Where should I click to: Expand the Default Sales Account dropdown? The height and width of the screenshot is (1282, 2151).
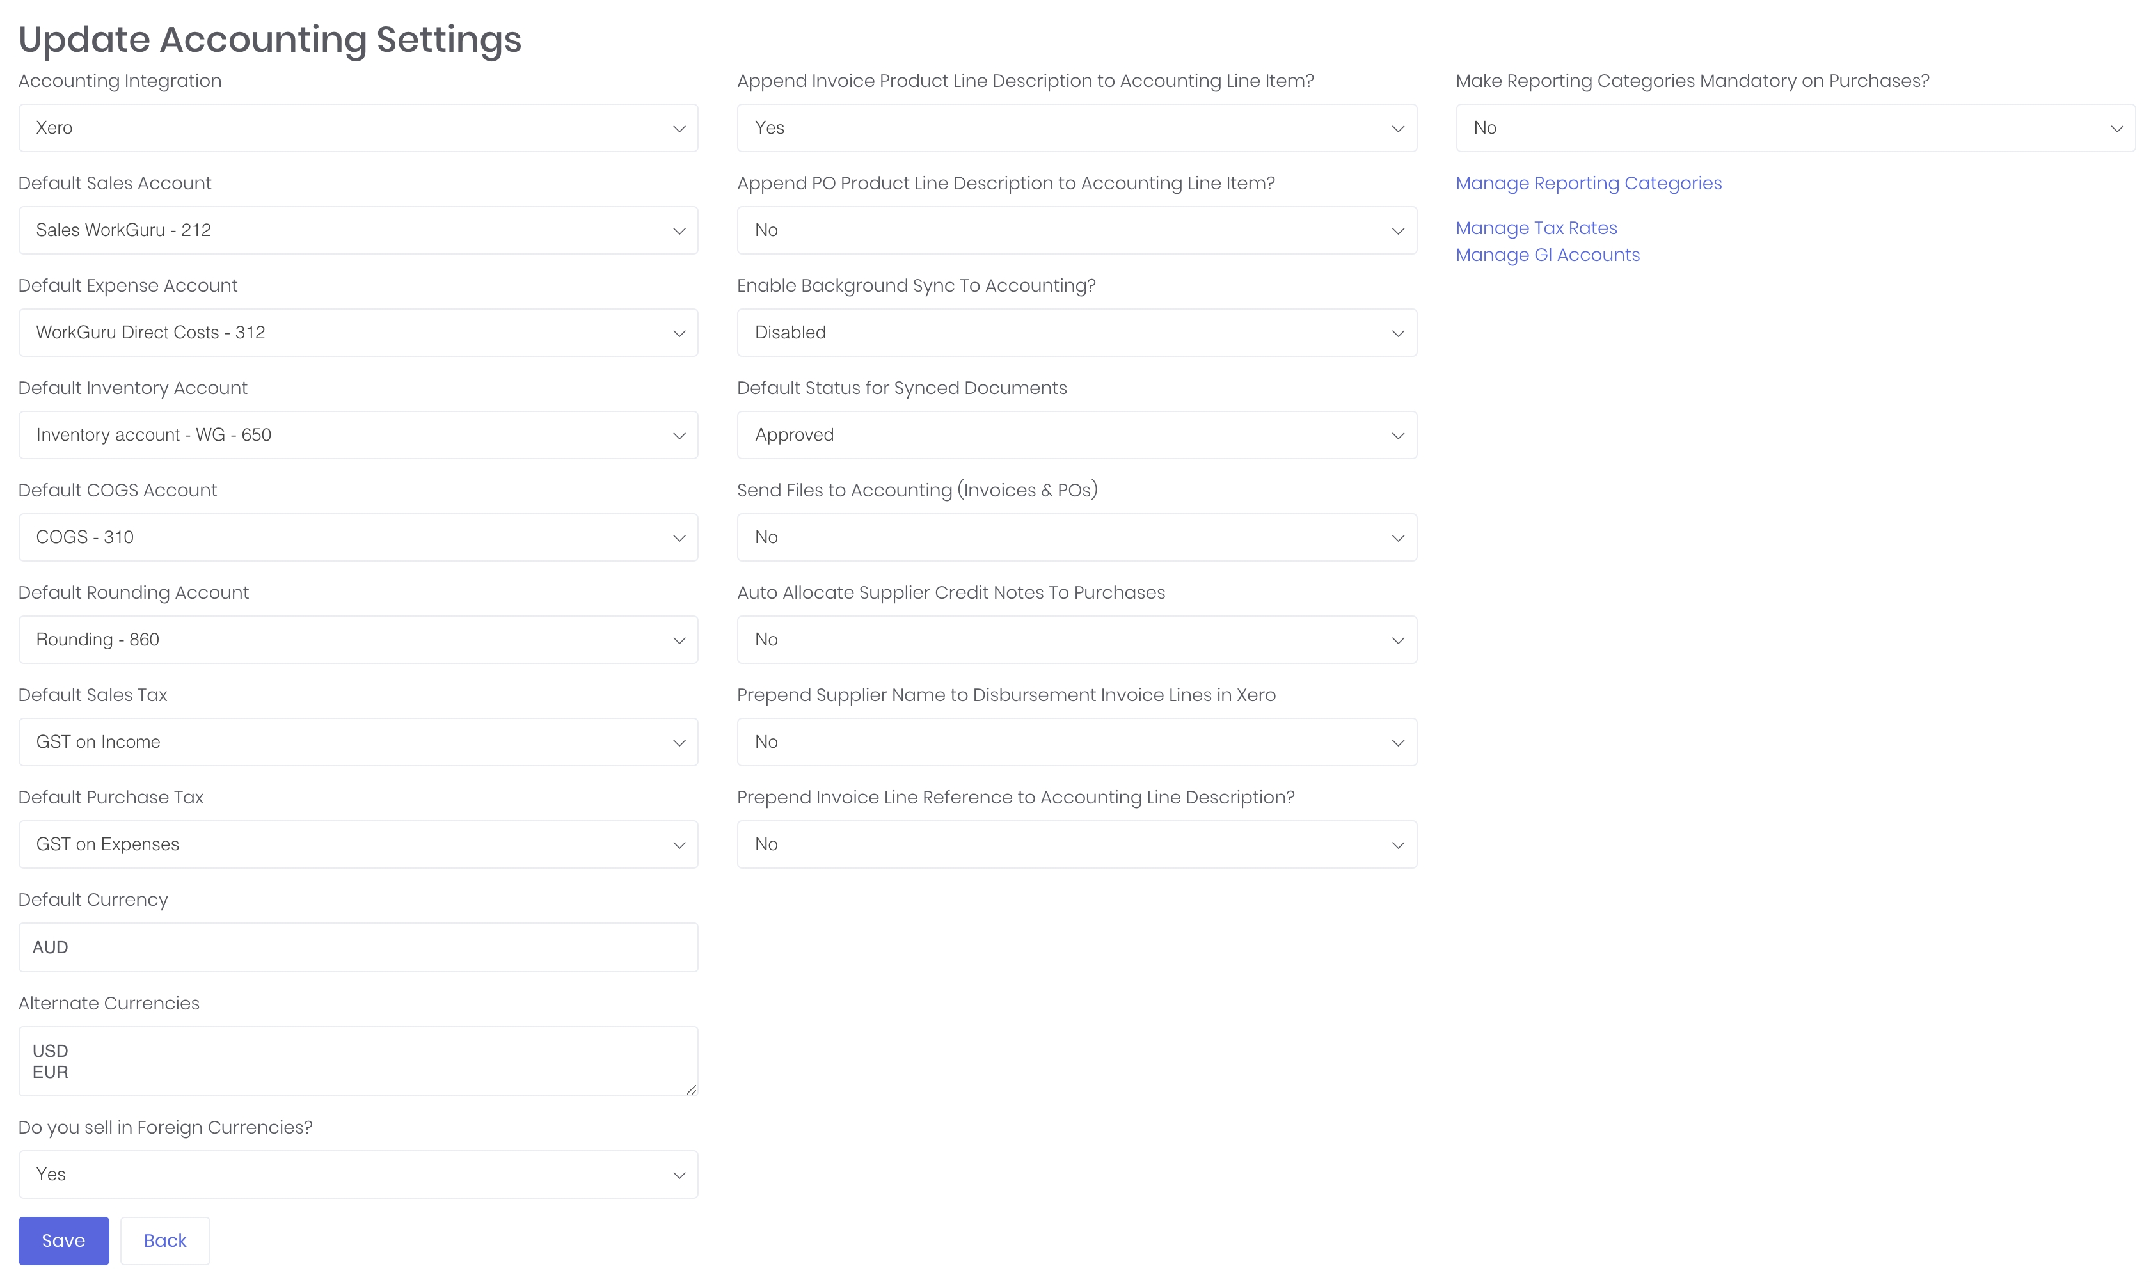[358, 230]
